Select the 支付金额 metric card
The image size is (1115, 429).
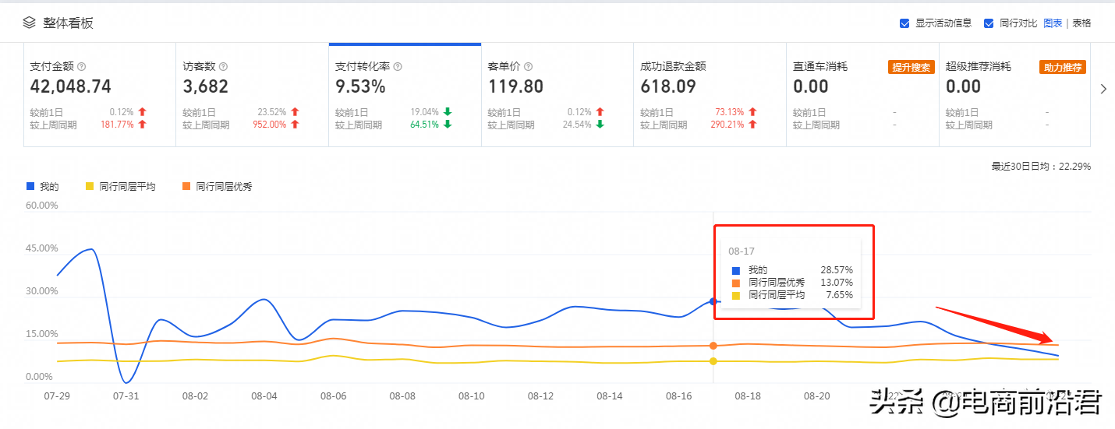coord(100,95)
